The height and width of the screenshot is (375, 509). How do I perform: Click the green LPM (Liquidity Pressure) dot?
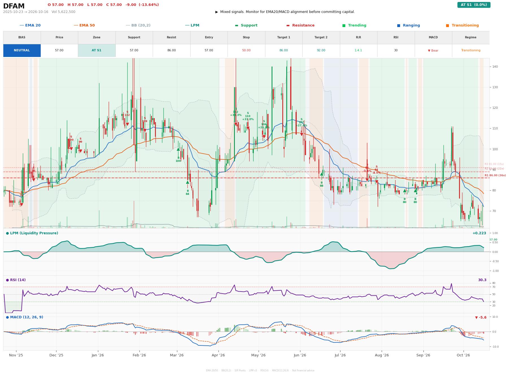7,233
